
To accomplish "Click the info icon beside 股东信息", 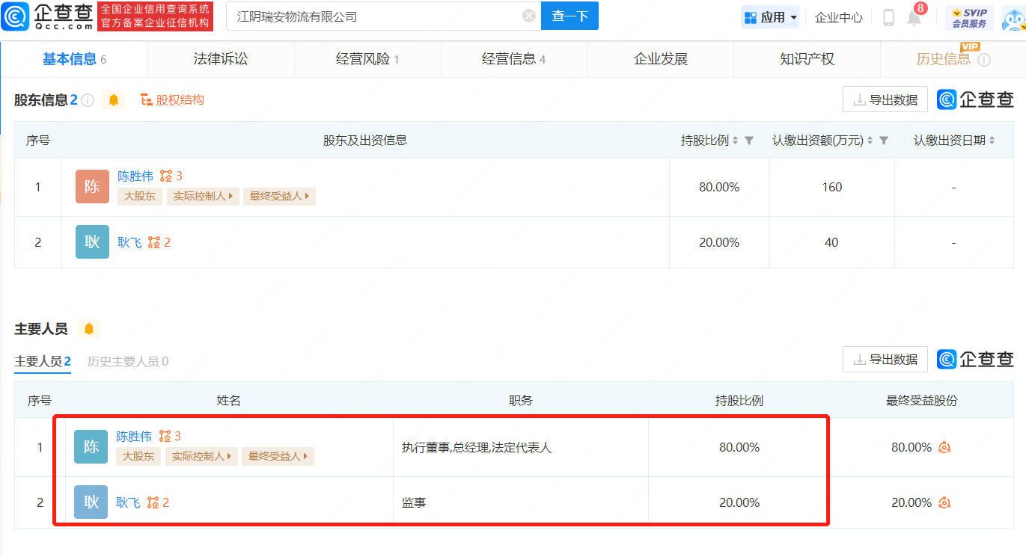I will (x=88, y=100).
